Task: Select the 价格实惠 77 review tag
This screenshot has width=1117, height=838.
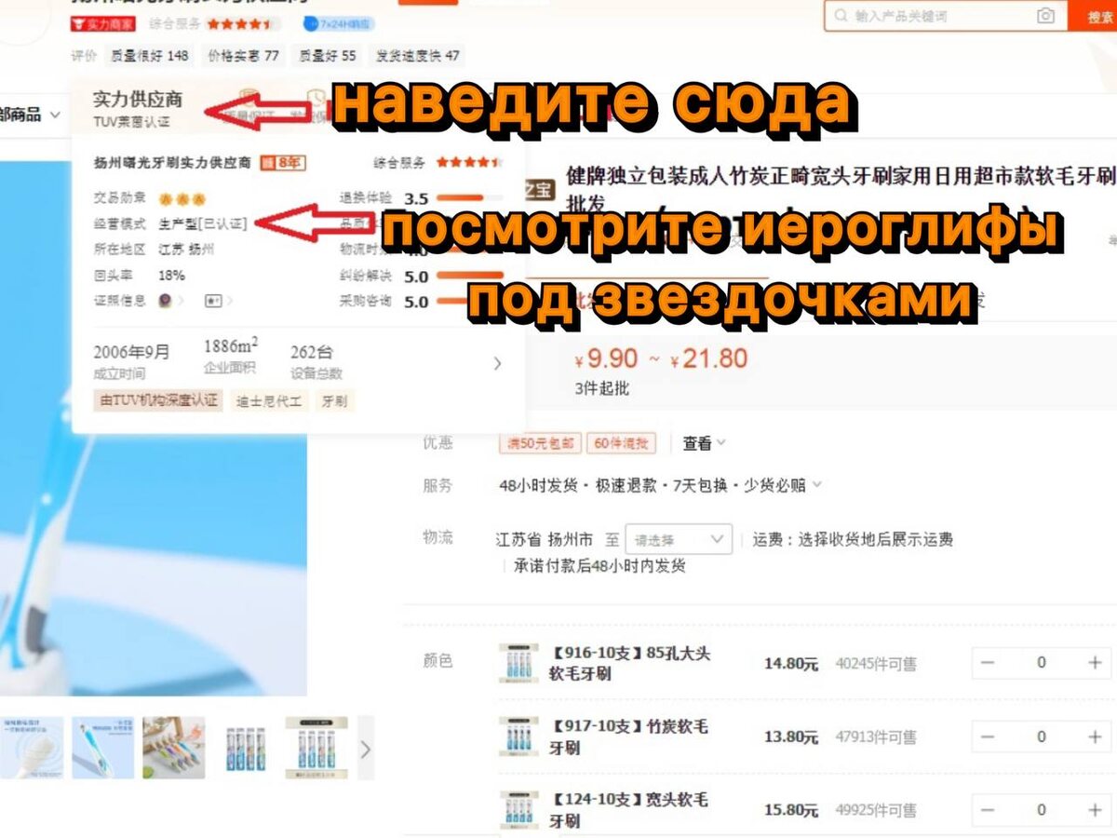Action: click(x=243, y=56)
